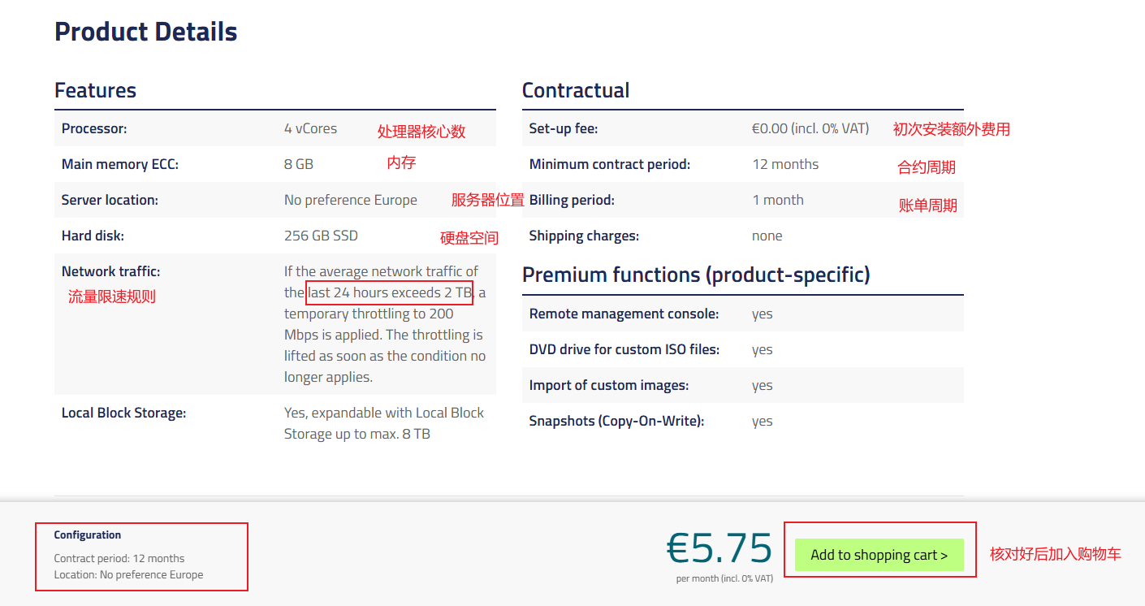Click the No preference Europe server location
The height and width of the screenshot is (606, 1145).
click(x=350, y=200)
